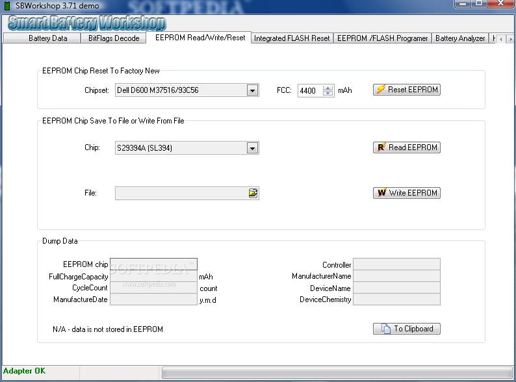Click the EEPROM chip dump field

coord(153,264)
